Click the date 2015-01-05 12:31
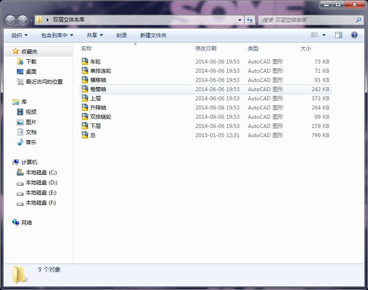 point(217,135)
